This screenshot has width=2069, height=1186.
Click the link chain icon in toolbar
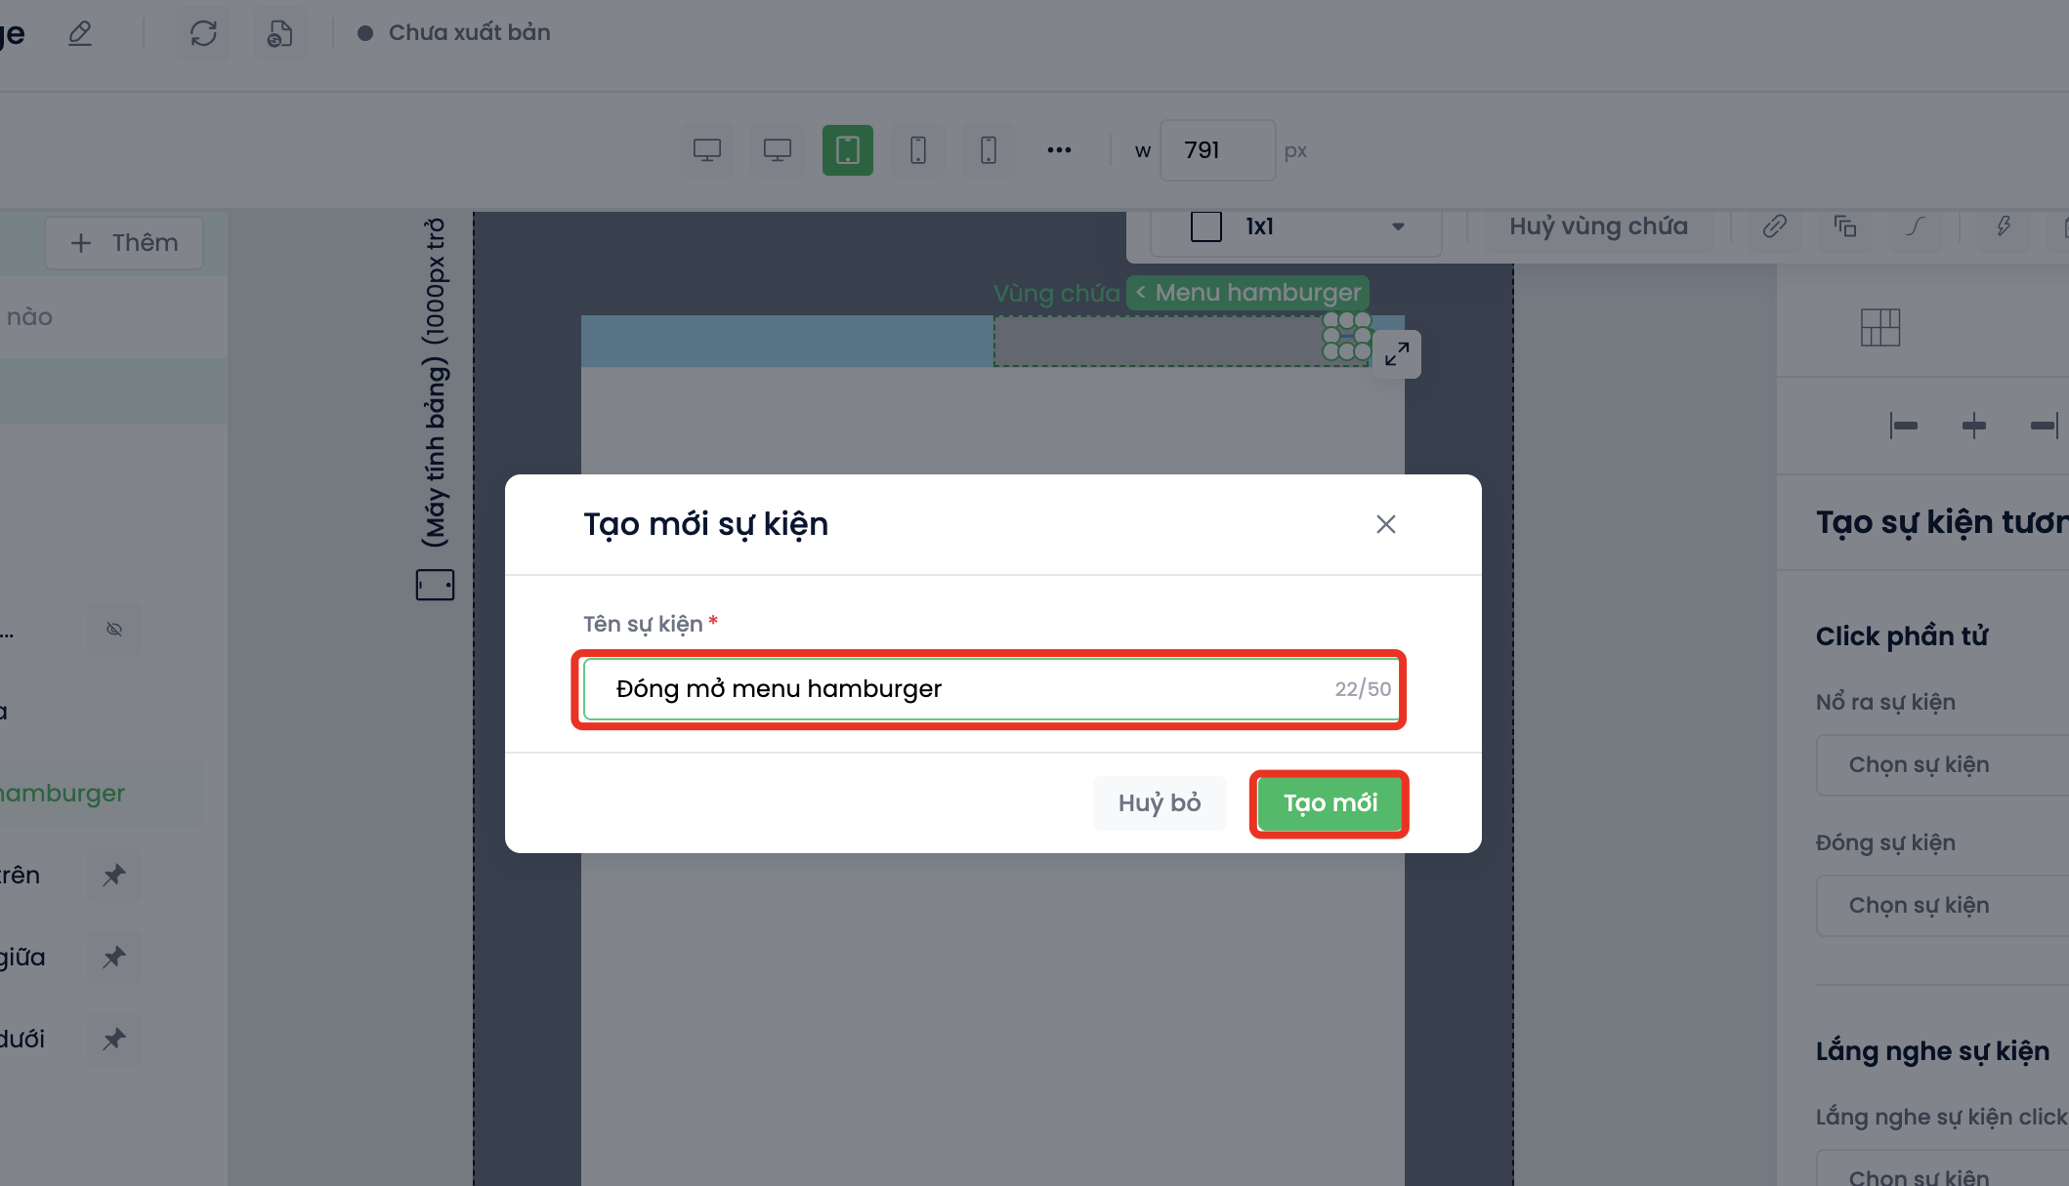(x=1774, y=226)
